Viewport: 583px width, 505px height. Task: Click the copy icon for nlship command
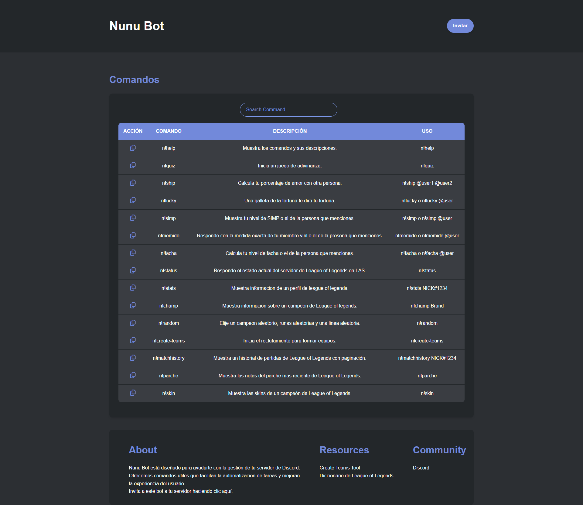pyautogui.click(x=132, y=183)
